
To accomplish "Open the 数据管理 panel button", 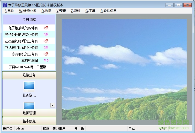I will click(x=29, y=113).
